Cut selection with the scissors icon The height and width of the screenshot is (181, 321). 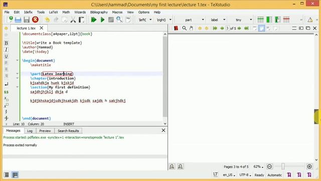[73, 20]
